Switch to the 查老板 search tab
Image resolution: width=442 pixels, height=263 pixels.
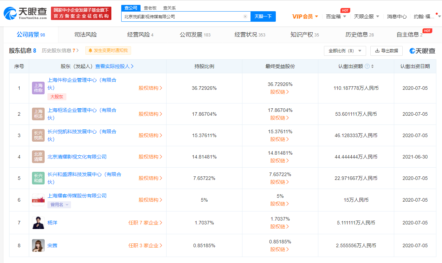coord(150,7)
